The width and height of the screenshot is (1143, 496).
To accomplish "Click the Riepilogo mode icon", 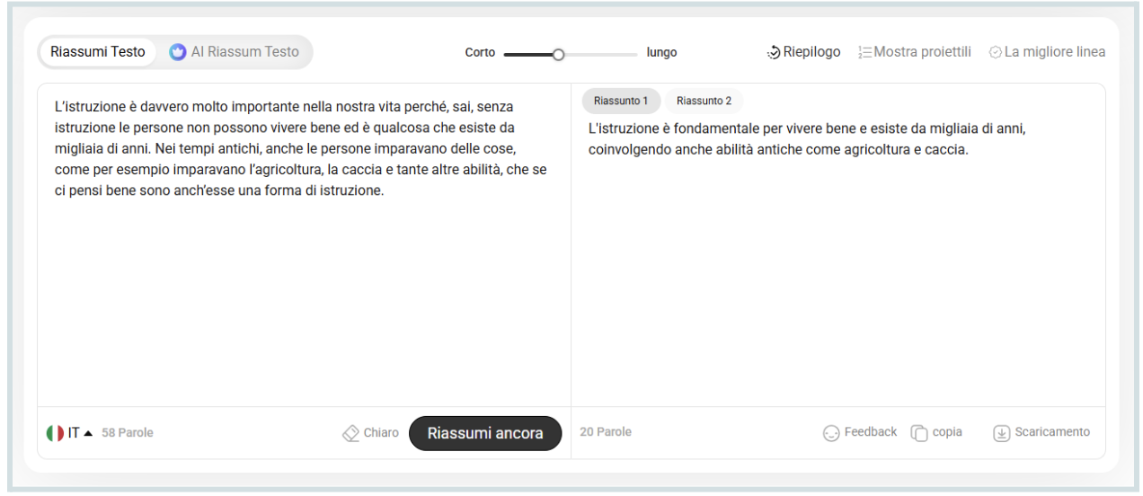I will pyautogui.click(x=774, y=52).
